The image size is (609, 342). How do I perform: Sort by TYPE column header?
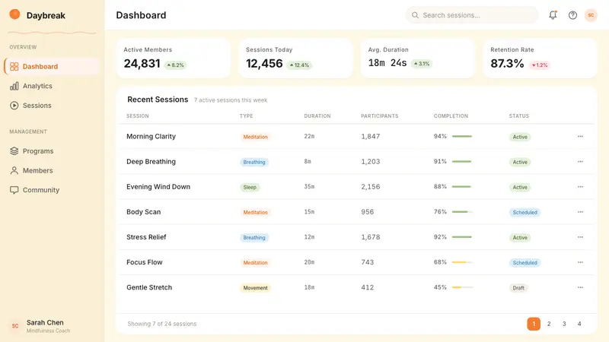coord(246,116)
